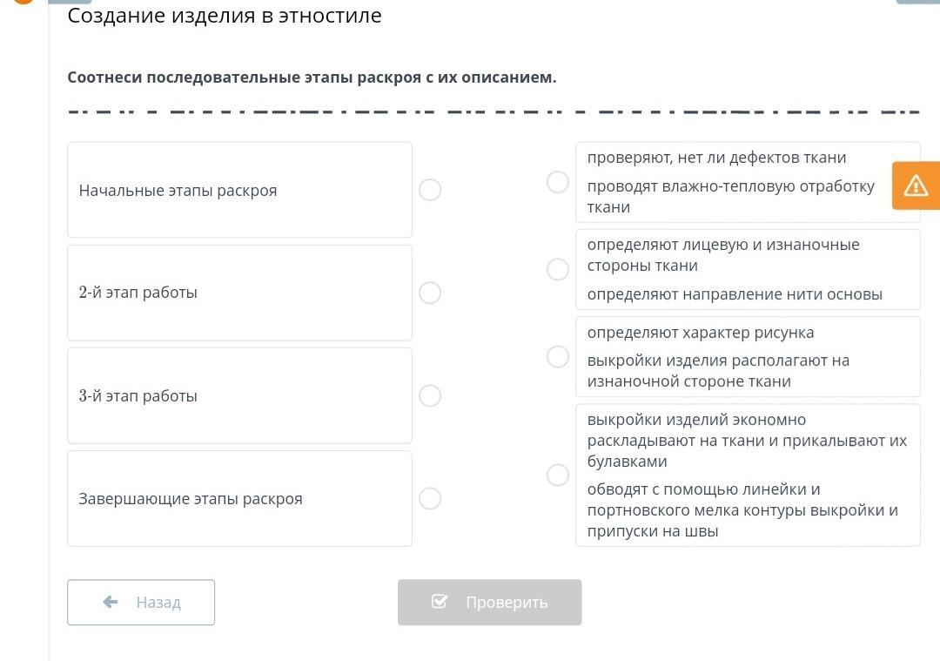
Task: Select circle beside 'определяют лицевую и изнаночные' answer
Action: point(558,269)
